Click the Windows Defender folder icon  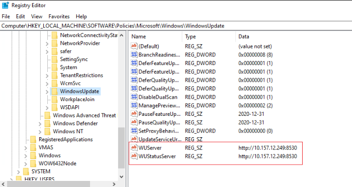[47, 123]
